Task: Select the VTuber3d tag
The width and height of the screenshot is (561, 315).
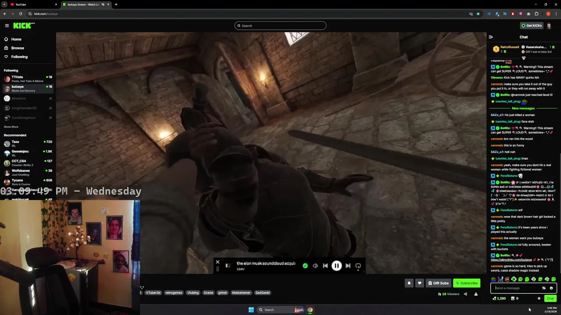Action: [x=153, y=293]
